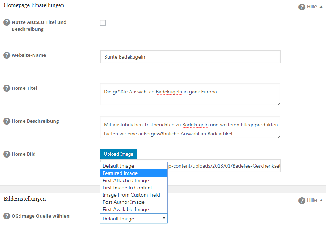The height and width of the screenshot is (231, 326).
Task: Collapse Bildeinstellungen panel with arrow
Action: click(x=321, y=200)
